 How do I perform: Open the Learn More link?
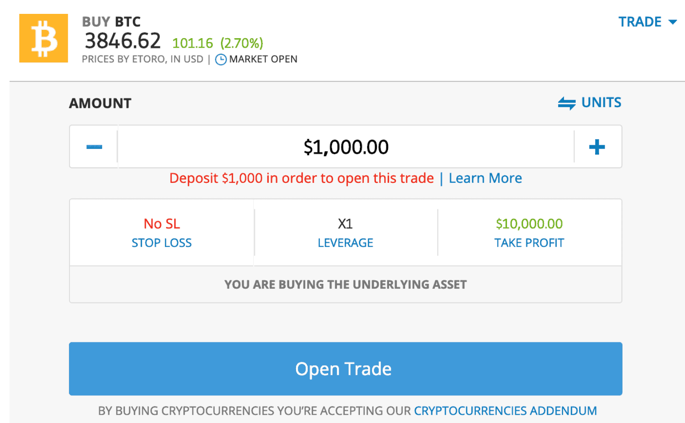coord(485,178)
